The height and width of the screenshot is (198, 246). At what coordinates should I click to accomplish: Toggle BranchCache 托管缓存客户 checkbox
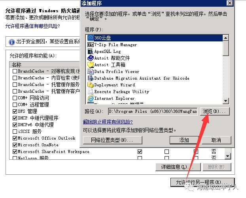point(15,91)
